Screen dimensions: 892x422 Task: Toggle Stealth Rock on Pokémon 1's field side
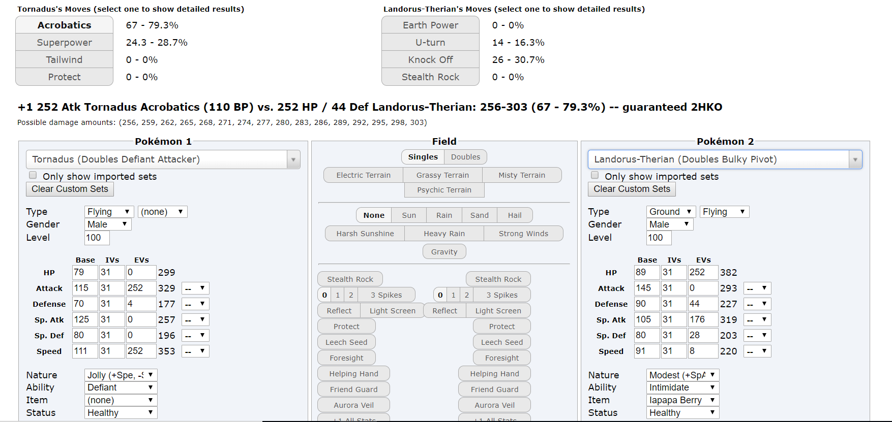pyautogui.click(x=350, y=279)
